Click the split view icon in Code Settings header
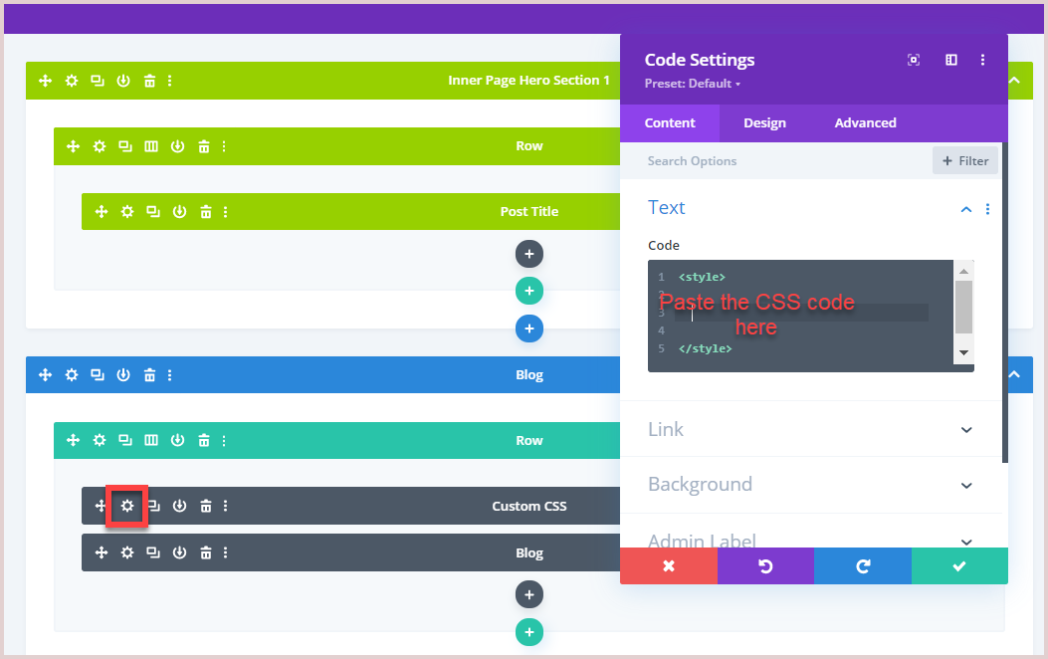 click(x=950, y=60)
